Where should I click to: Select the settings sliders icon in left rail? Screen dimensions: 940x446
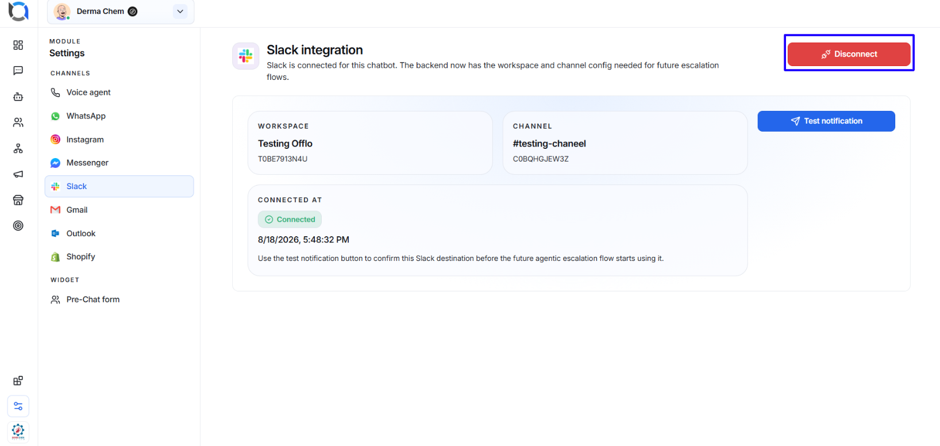click(x=18, y=406)
